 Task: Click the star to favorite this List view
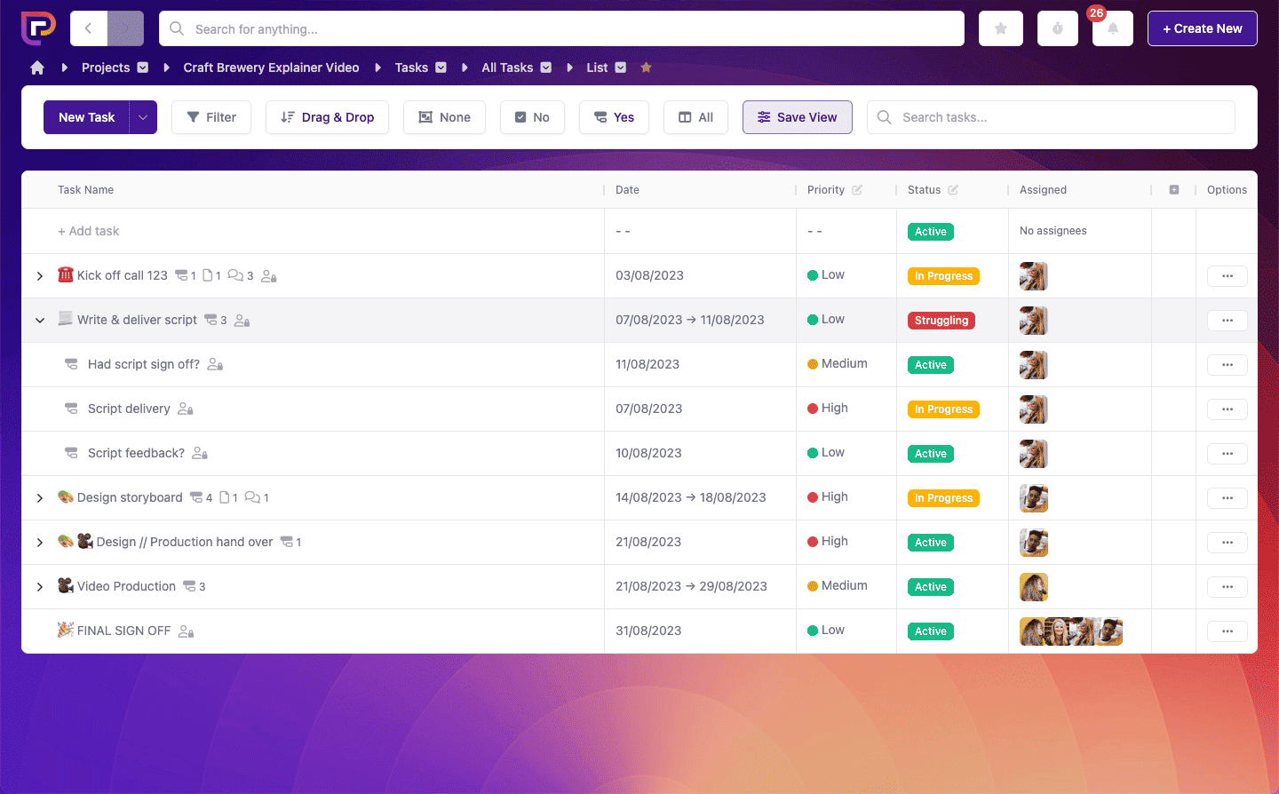646,67
